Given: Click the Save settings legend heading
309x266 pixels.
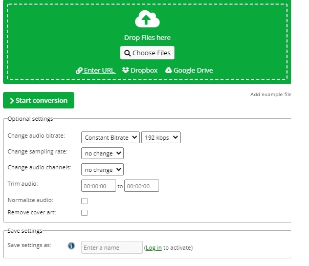Looking at the screenshot, I should coord(25,231).
